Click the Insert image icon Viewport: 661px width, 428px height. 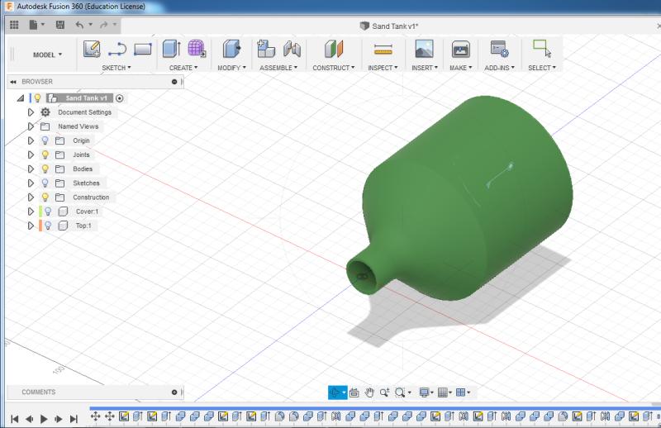click(424, 49)
